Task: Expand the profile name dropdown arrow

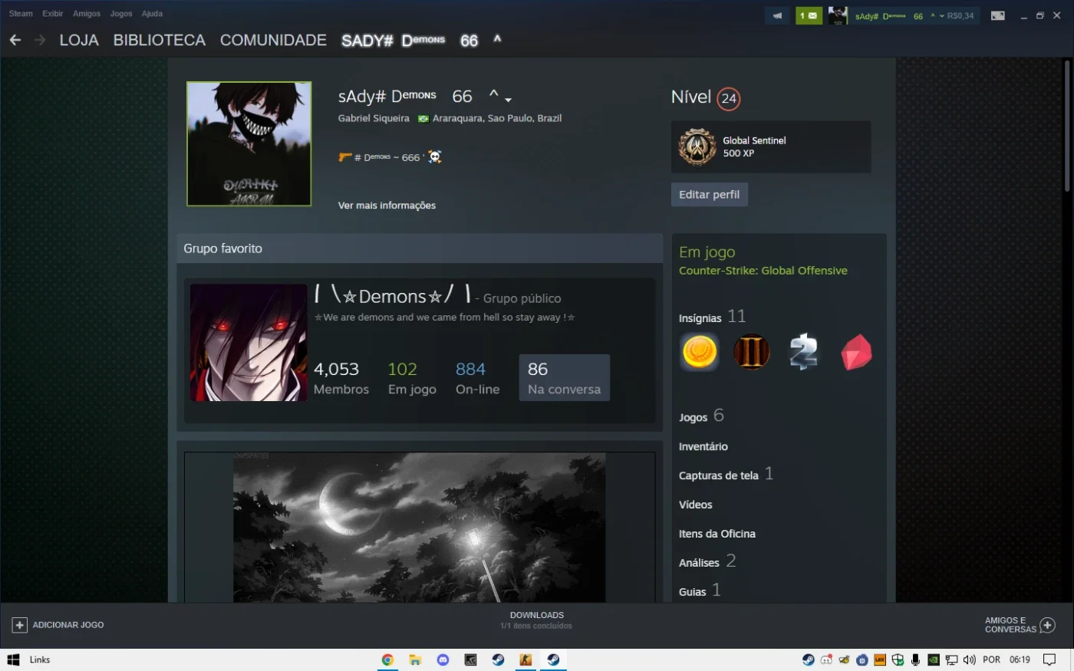Action: click(x=509, y=100)
